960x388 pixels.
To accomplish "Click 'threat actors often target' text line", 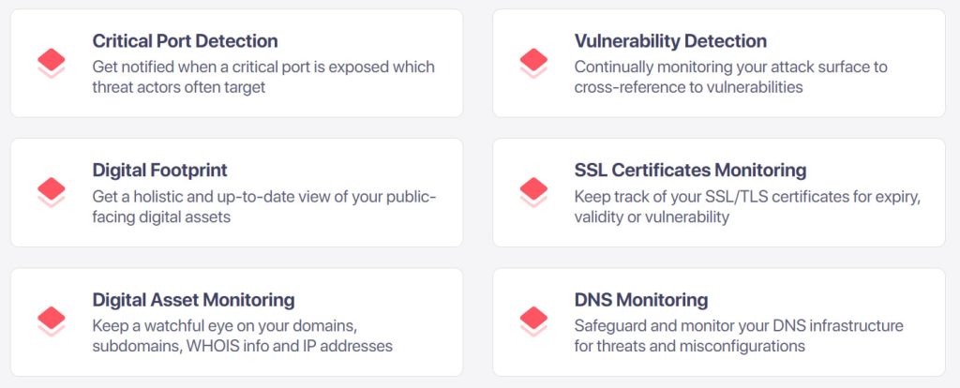I will tap(179, 87).
